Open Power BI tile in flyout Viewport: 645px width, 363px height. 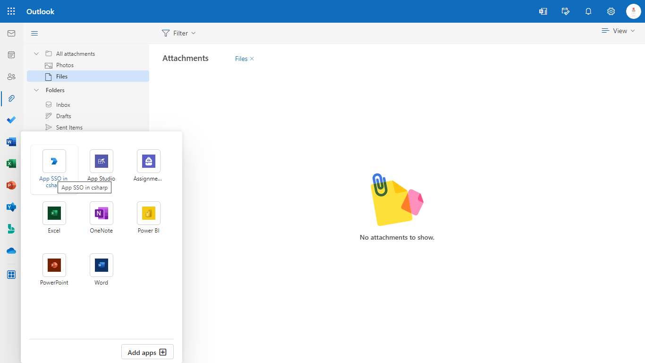[x=149, y=218]
